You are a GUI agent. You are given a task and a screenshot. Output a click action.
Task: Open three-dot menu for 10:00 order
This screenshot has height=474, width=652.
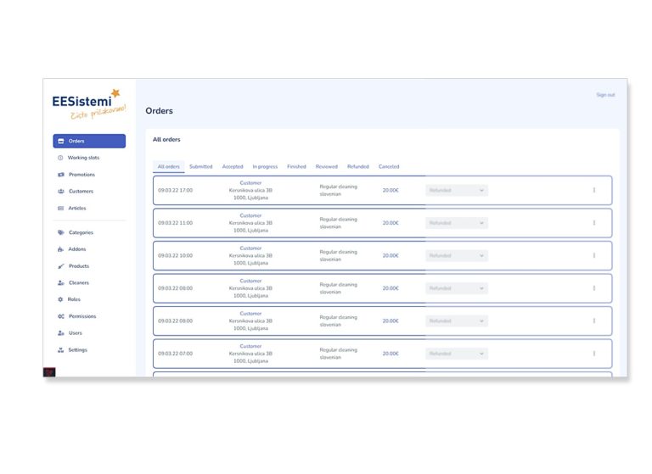point(593,255)
